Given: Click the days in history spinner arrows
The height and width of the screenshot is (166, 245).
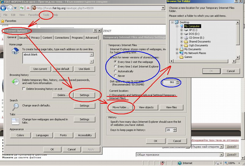Looking at the screenshot, I should click(175, 130).
